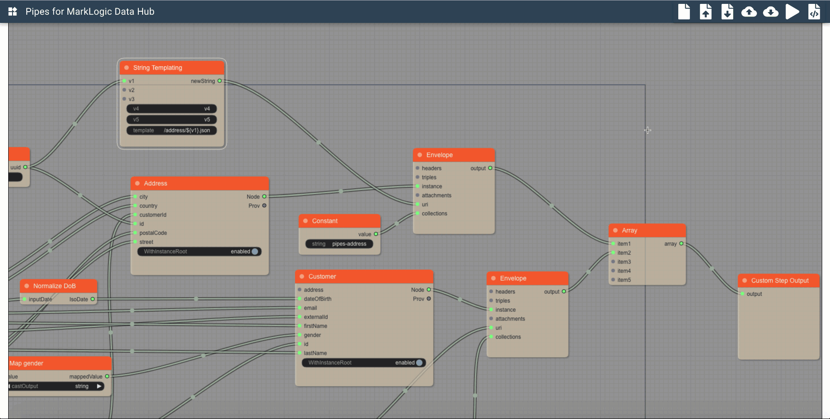The image size is (830, 419).
Task: Advance castOutput type using the right arrow
Action: coord(99,386)
